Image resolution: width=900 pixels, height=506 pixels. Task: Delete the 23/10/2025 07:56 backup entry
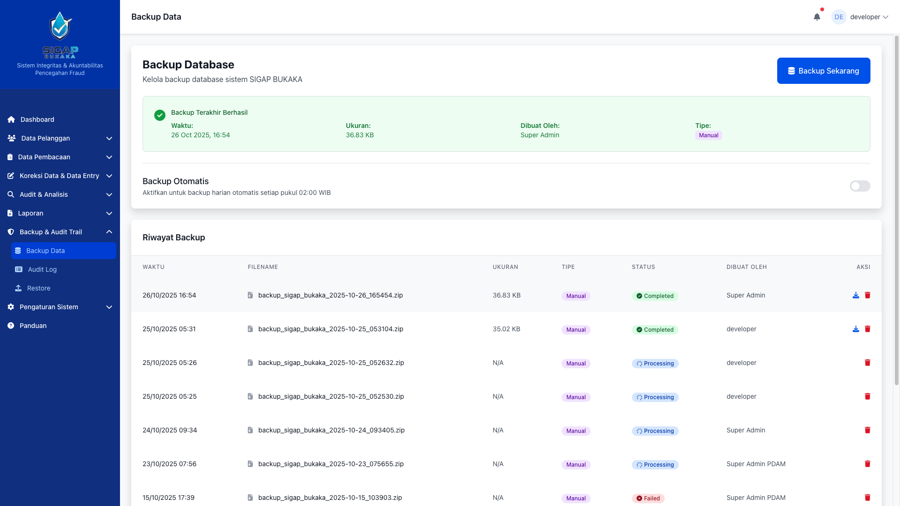tap(867, 464)
